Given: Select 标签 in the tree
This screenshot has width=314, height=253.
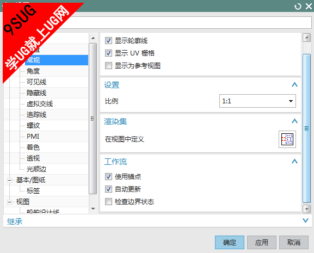Looking at the screenshot, I should pos(33,191).
